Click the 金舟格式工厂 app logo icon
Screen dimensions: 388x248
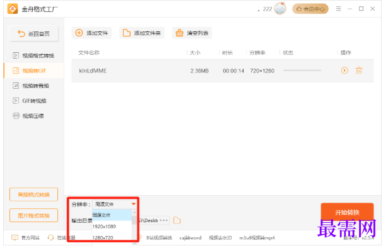[x=13, y=9]
